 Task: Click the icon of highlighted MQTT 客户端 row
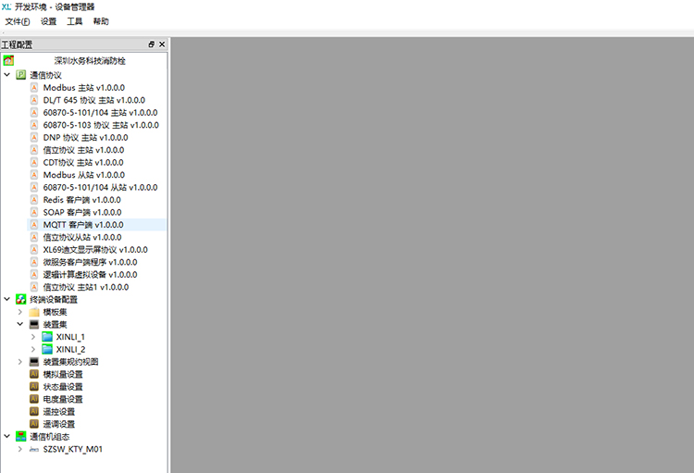[x=34, y=225]
